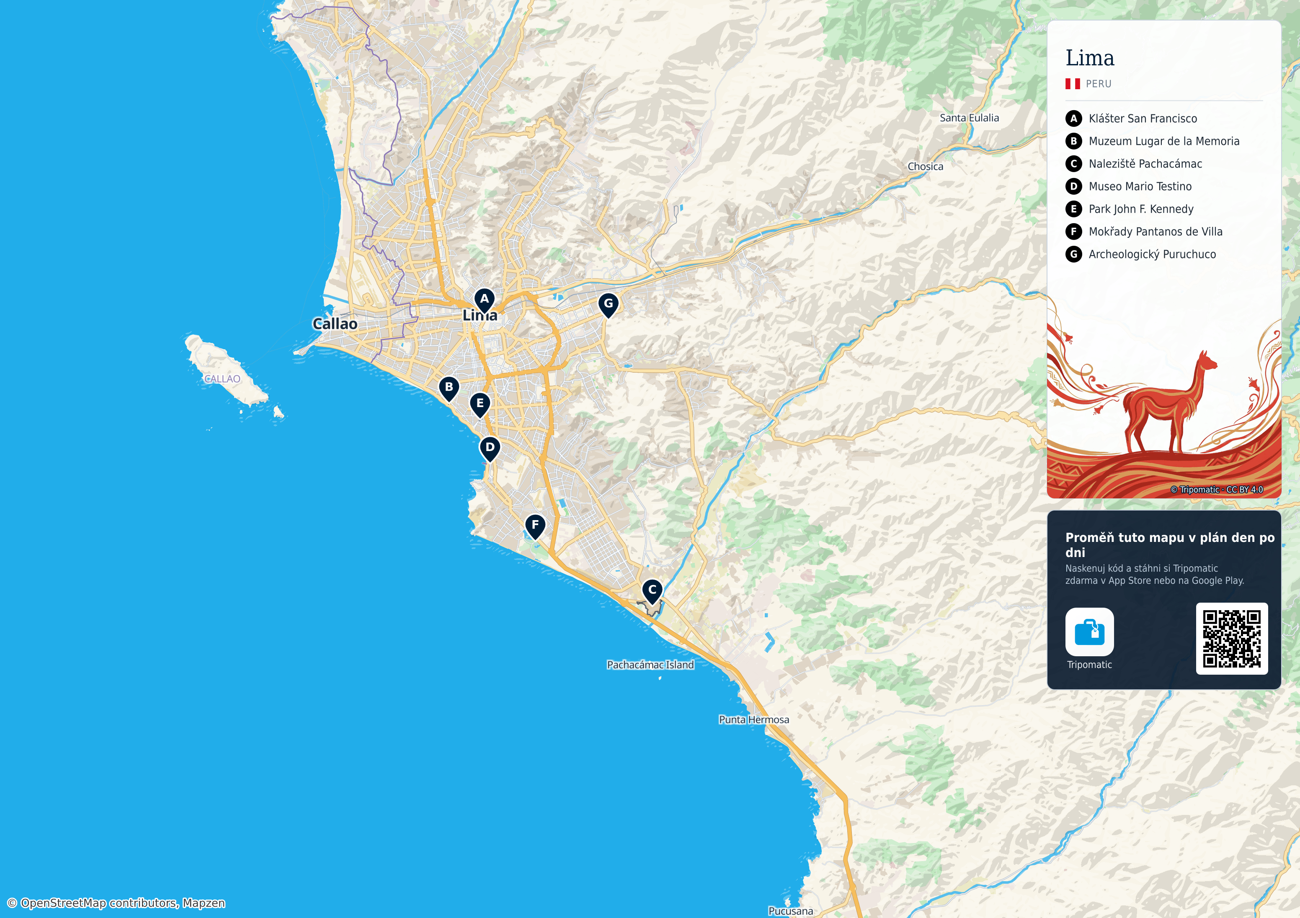Image resolution: width=1300 pixels, height=918 pixels.
Task: Select map pin D on the shoreline
Action: click(490, 449)
